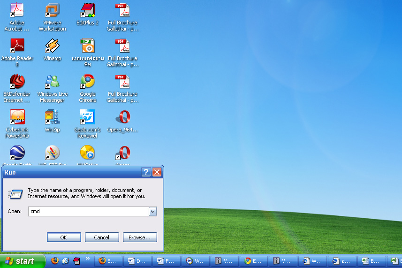This screenshot has height=268, width=402.
Task: Select the Google Earth globe icon
Action: coord(17,153)
